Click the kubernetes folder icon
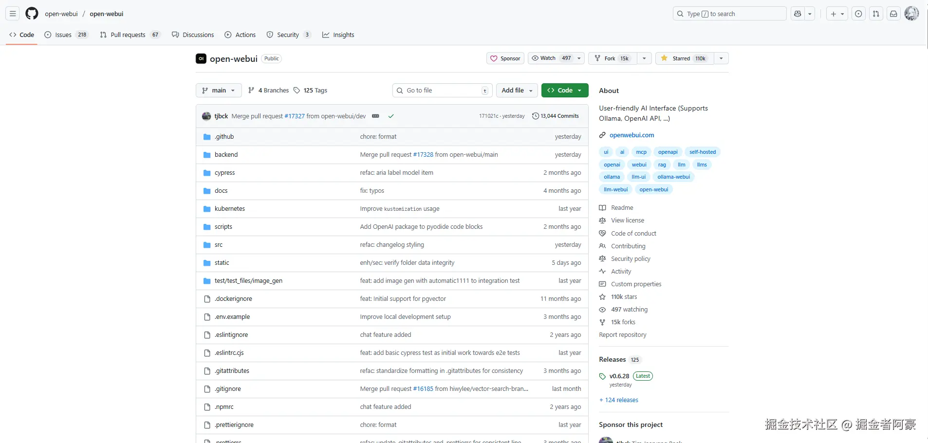The image size is (928, 443). point(207,209)
